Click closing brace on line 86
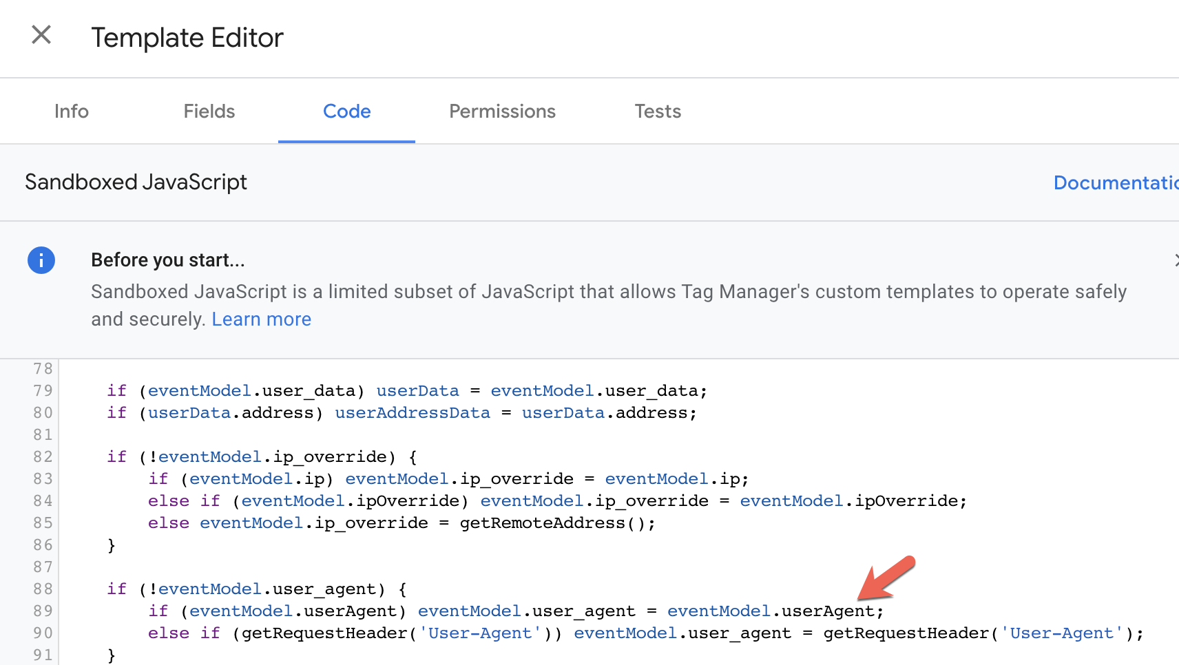Viewport: 1179px width, 665px height. (112, 545)
